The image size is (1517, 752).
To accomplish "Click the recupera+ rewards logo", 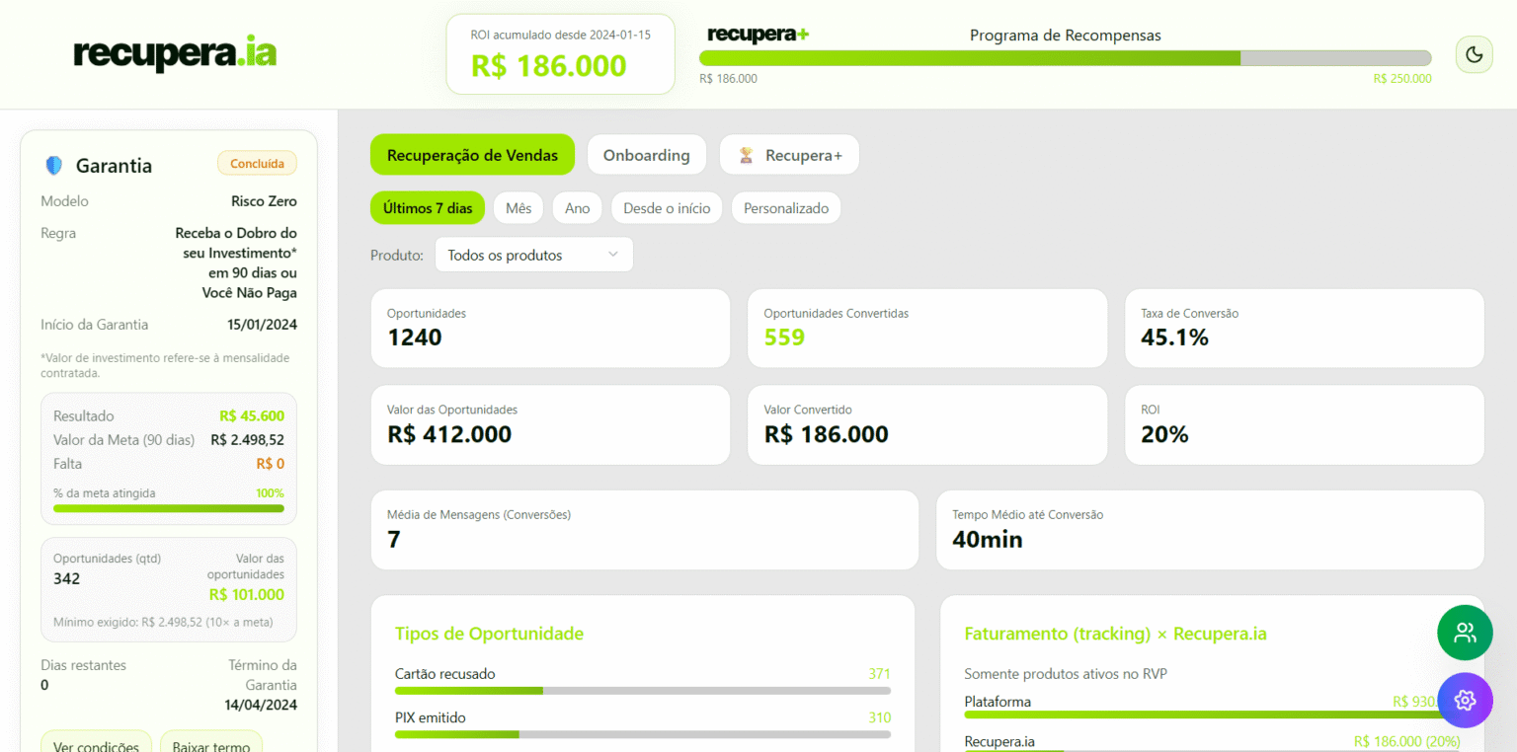I will click(758, 35).
